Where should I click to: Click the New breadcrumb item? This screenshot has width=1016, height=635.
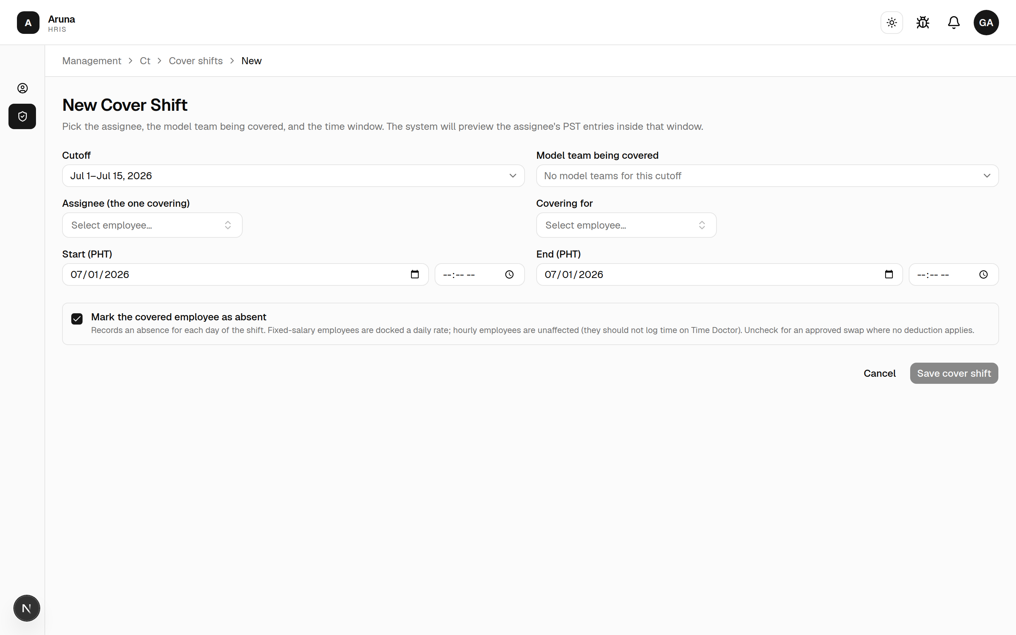[252, 61]
